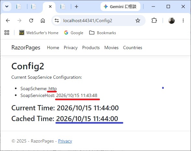Navigate to Home in navbar

coord(53,48)
